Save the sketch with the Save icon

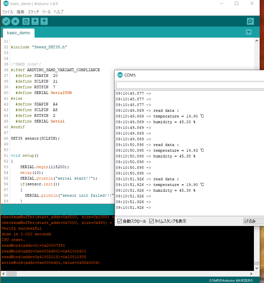44,21
